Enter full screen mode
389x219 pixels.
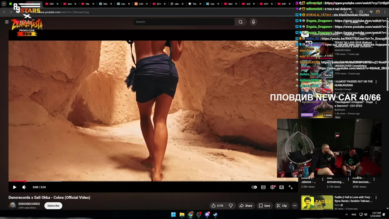(291, 187)
